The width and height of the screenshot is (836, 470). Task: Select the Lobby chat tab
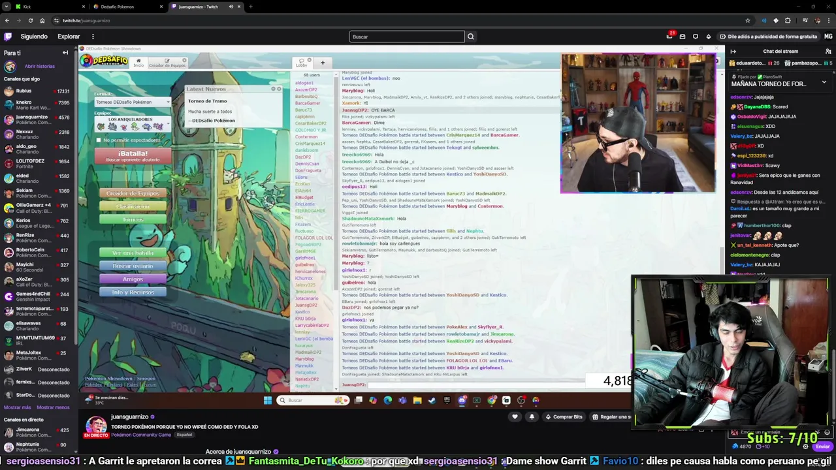coord(302,63)
